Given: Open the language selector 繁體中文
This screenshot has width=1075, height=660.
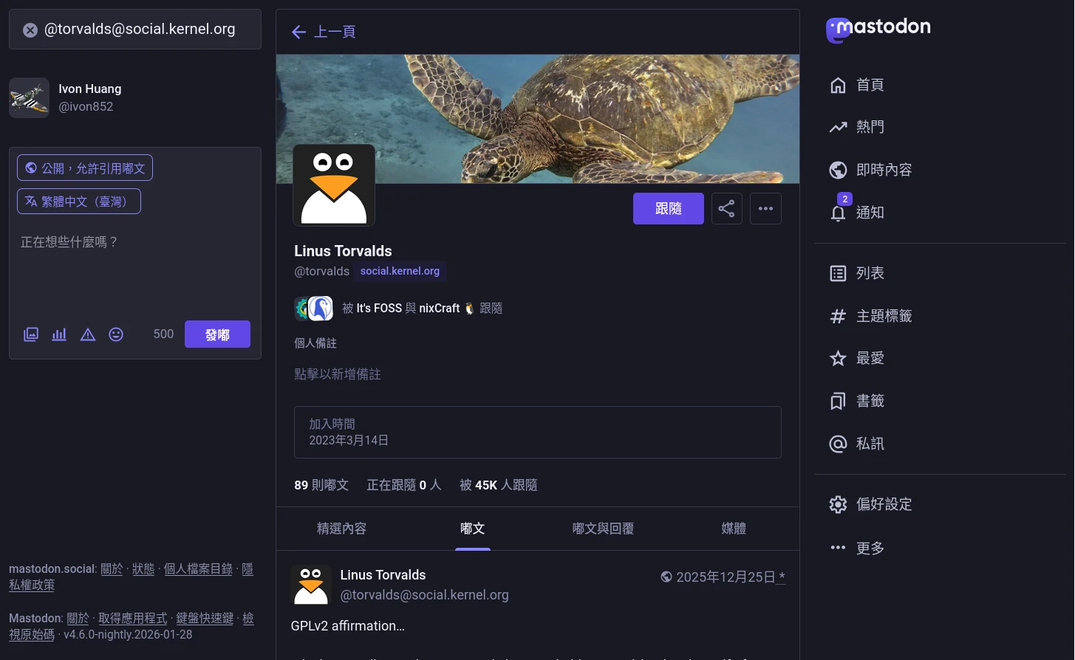Looking at the screenshot, I should tap(79, 202).
